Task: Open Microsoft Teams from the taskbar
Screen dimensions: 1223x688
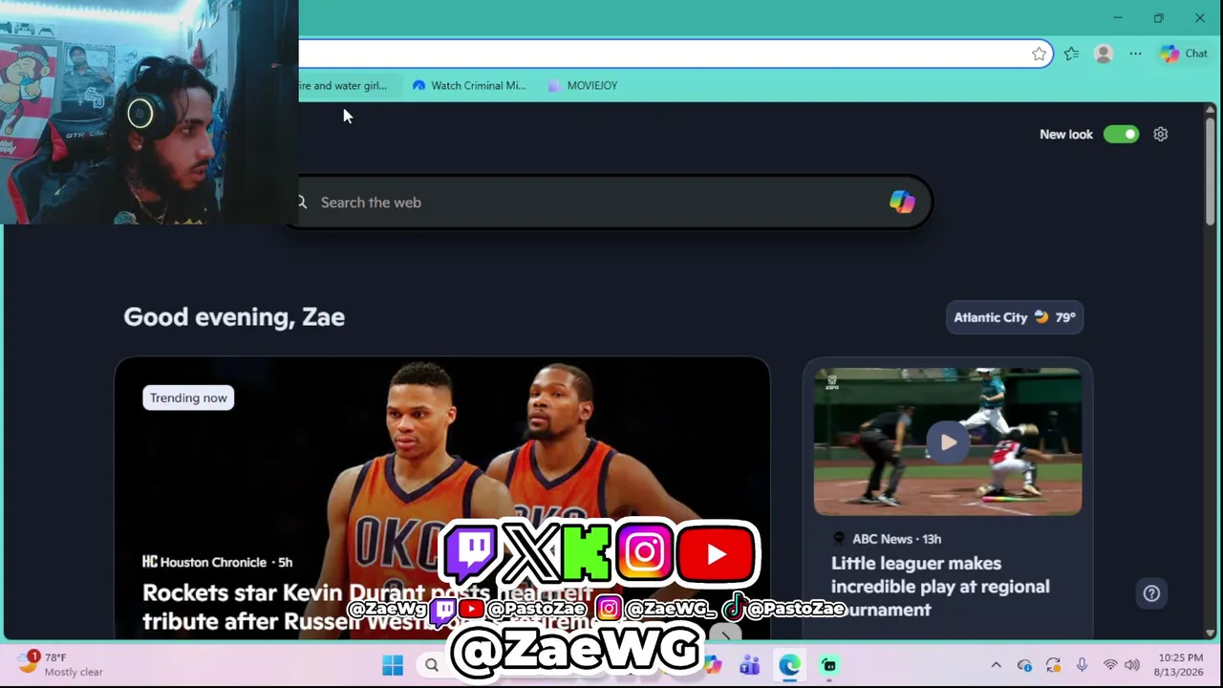Action: tap(749, 665)
